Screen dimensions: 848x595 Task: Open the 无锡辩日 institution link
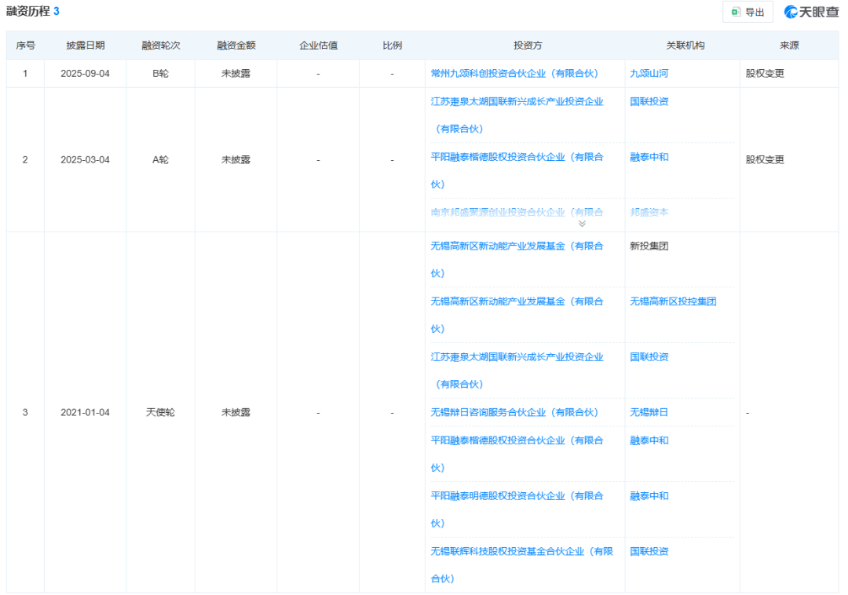[x=649, y=412]
